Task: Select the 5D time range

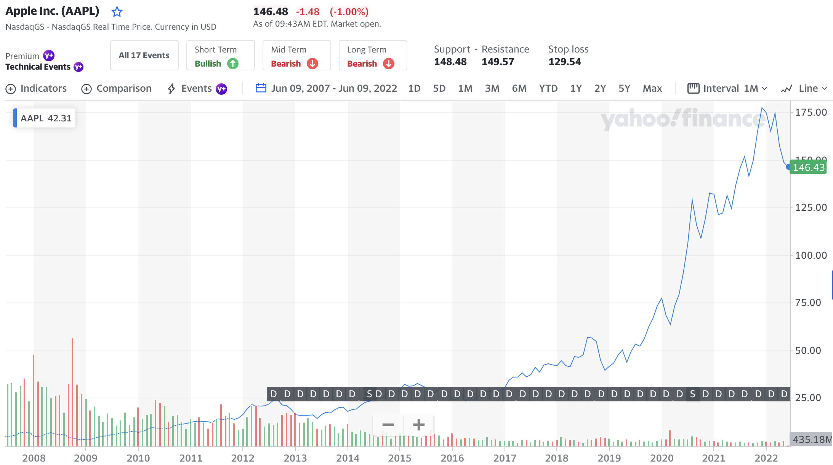Action: click(439, 89)
